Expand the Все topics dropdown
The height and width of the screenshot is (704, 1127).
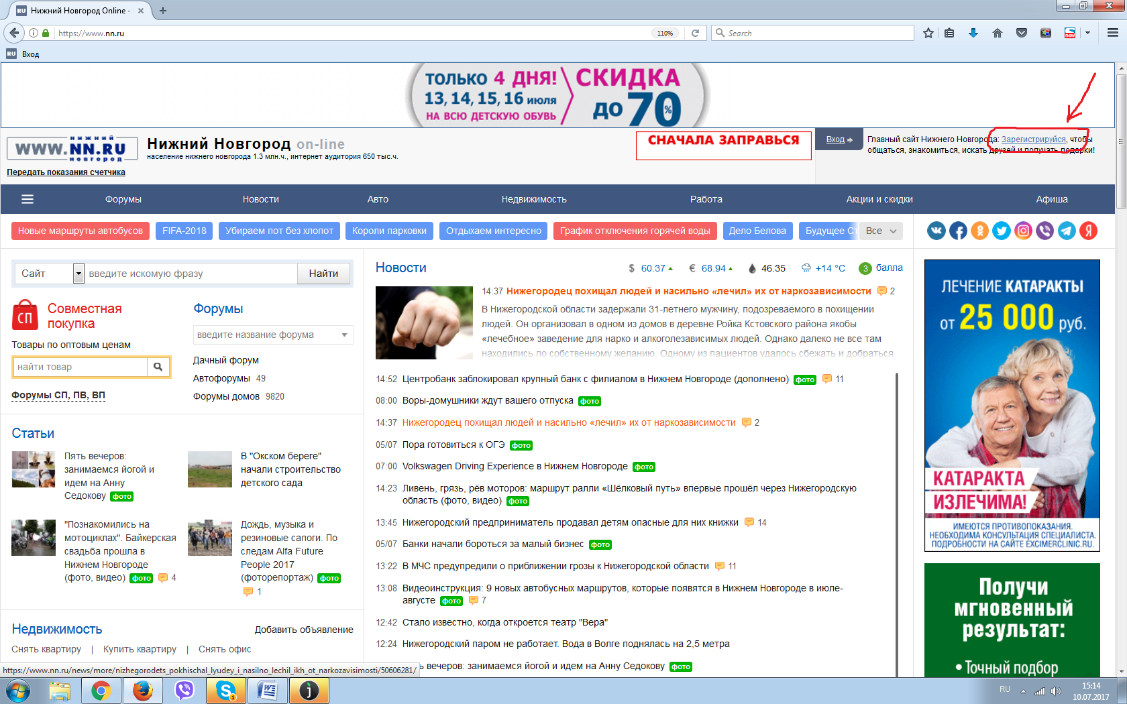(881, 231)
